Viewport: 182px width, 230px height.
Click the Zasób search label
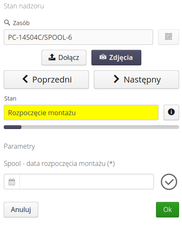21,23
